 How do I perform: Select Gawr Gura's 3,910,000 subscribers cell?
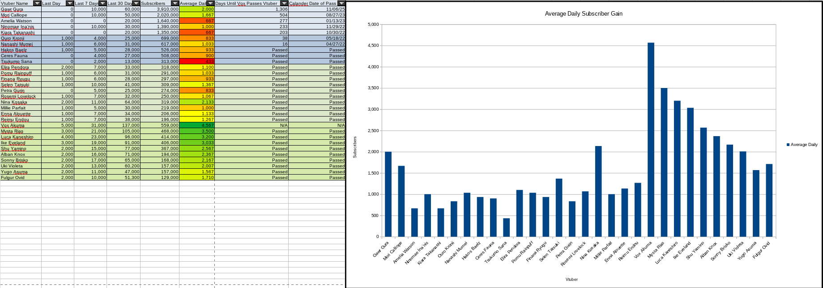pyautogui.click(x=160, y=9)
